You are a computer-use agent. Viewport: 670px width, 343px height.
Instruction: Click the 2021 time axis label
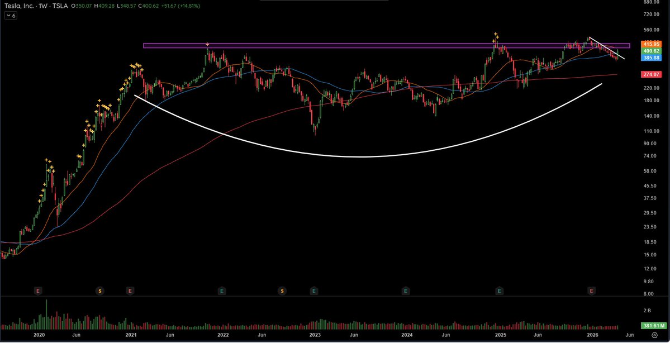tap(131, 335)
